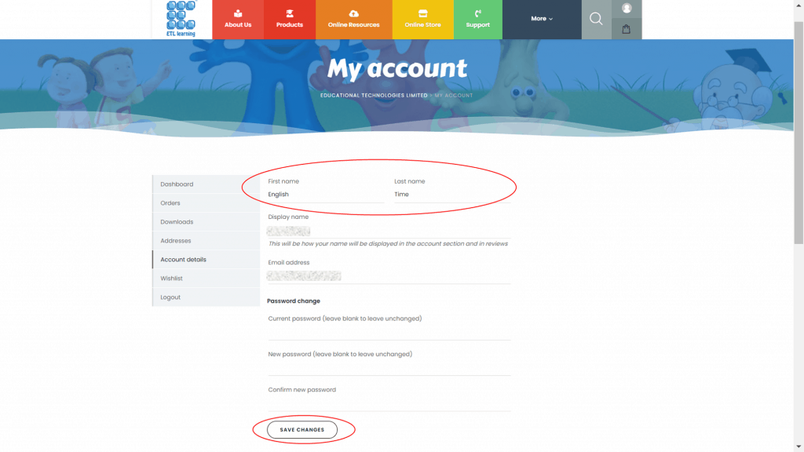804x452 pixels.
Task: Open the shopping bag cart icon
Action: (627, 29)
